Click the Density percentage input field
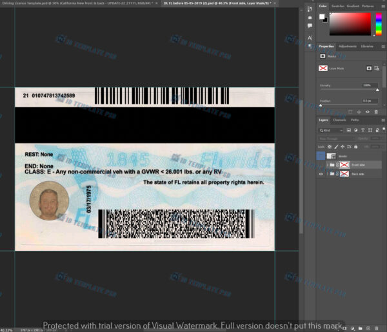This screenshot has height=332, width=387. (x=370, y=85)
